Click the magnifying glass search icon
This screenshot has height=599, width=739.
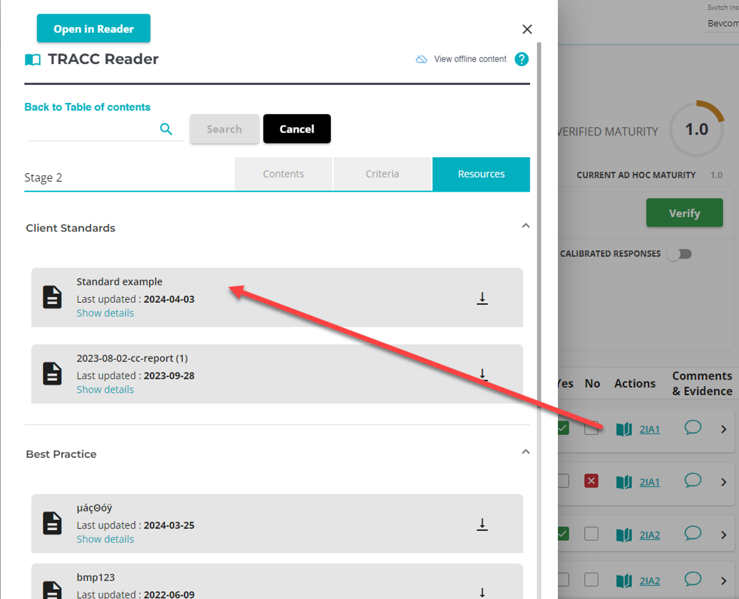click(166, 129)
